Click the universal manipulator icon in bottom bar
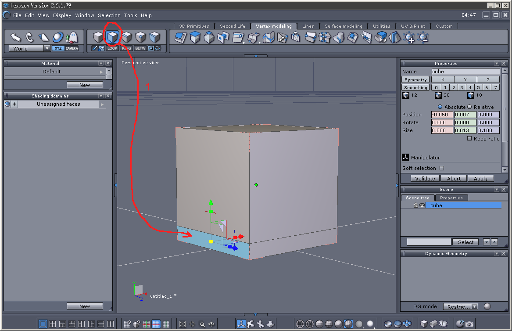Viewport: 512px width, 331px height. pyautogui.click(x=241, y=324)
